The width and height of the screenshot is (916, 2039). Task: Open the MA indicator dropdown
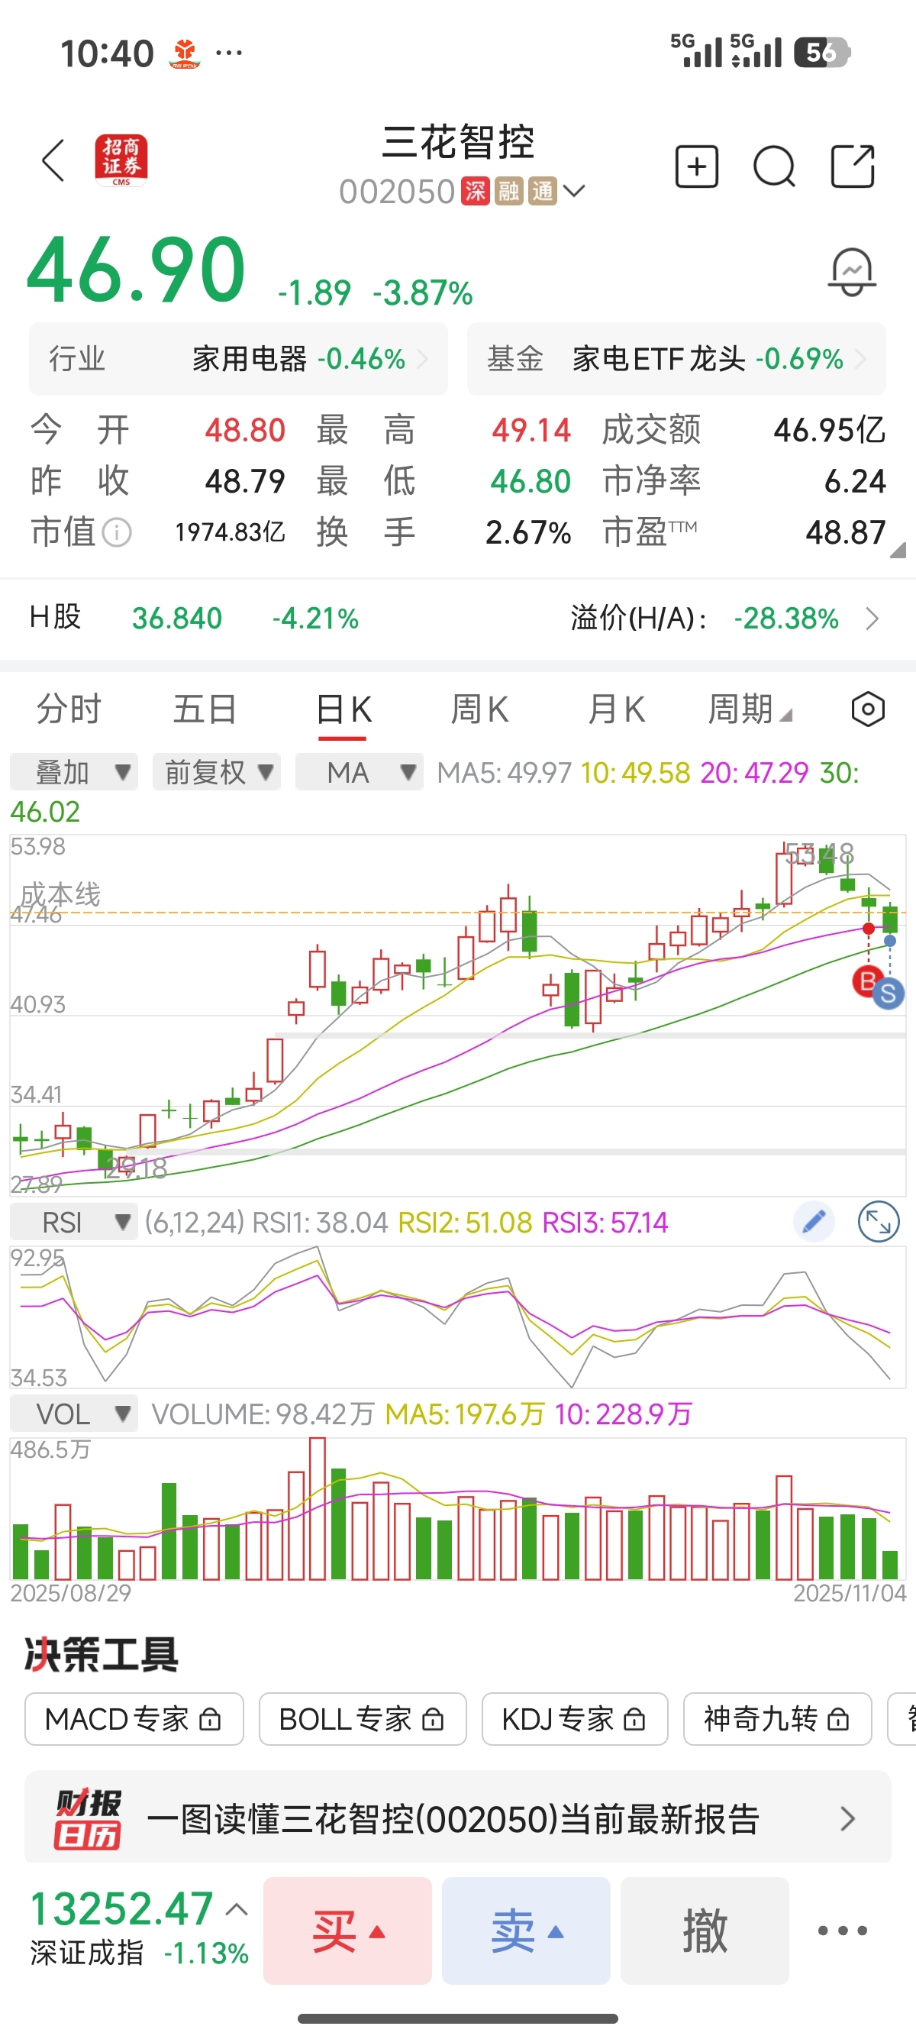(x=359, y=772)
